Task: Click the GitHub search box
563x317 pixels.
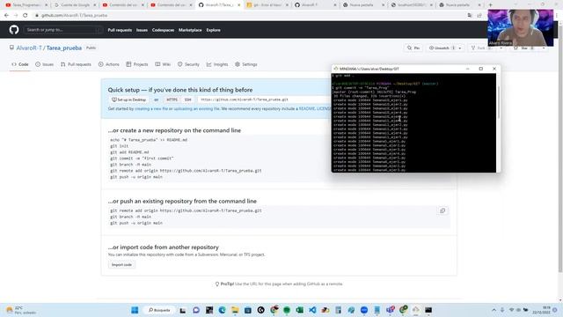Action: tap(62, 30)
